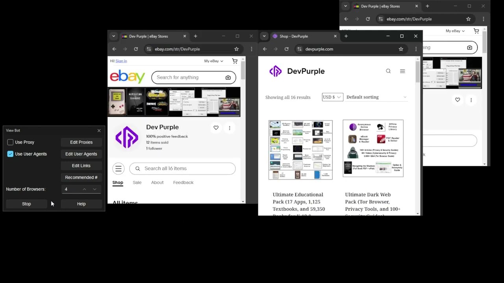Screen dimensions: 504x283
Task: Bookmark devpurple.com with star icon
Action: [401, 49]
